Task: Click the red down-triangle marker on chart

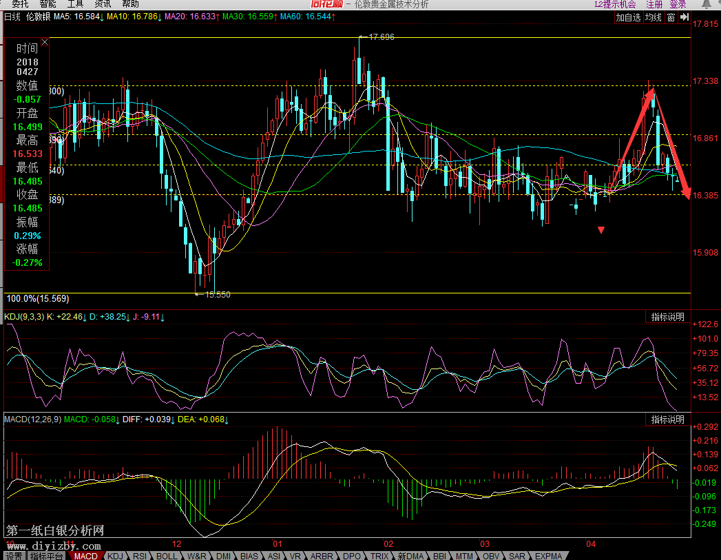Action: click(601, 230)
